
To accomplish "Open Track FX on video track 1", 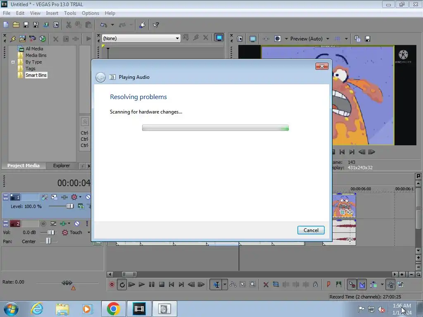I will [x=64, y=197].
